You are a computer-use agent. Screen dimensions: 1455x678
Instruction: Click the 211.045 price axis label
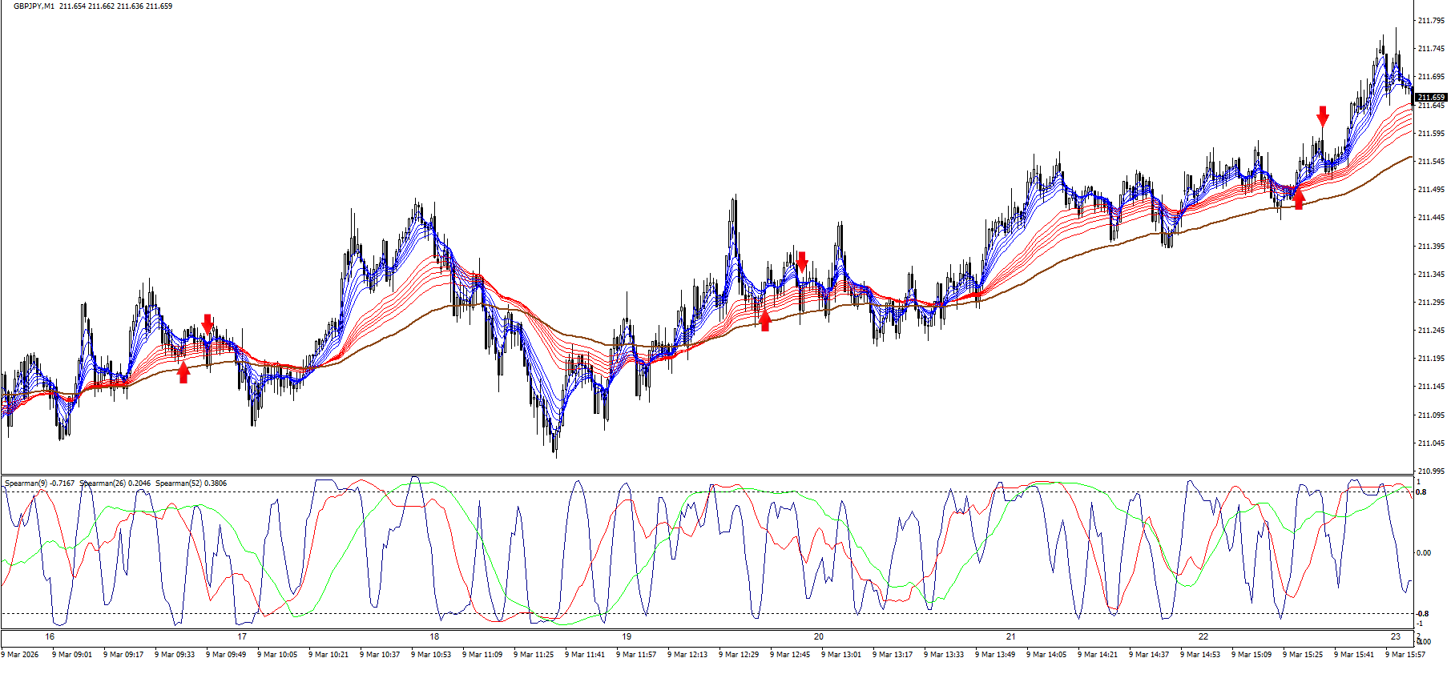[x=1431, y=443]
